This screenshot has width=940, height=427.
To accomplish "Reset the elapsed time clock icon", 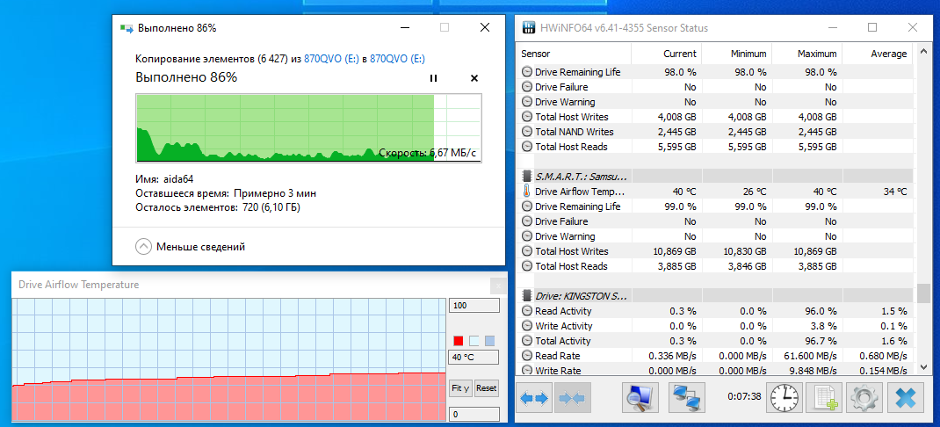I will pos(785,398).
